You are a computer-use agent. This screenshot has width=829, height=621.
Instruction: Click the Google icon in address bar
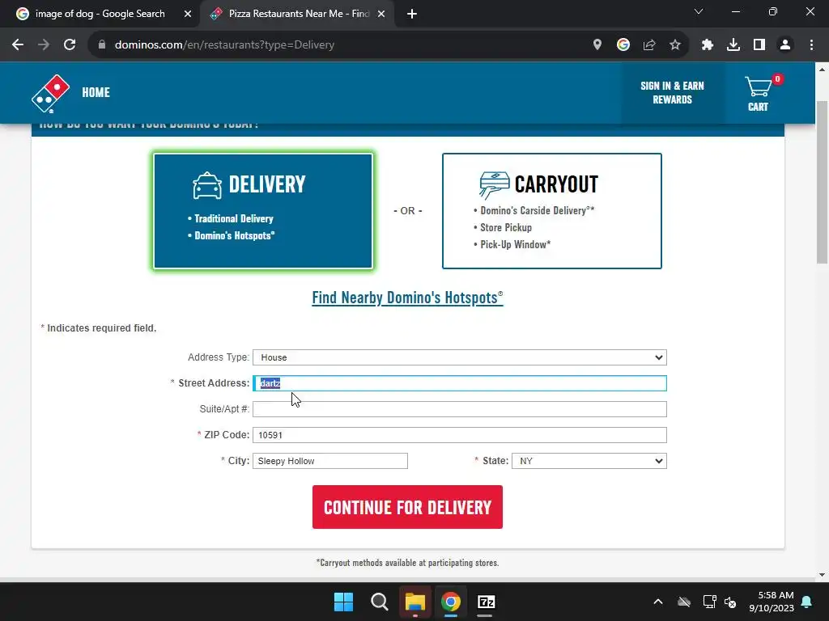point(623,45)
